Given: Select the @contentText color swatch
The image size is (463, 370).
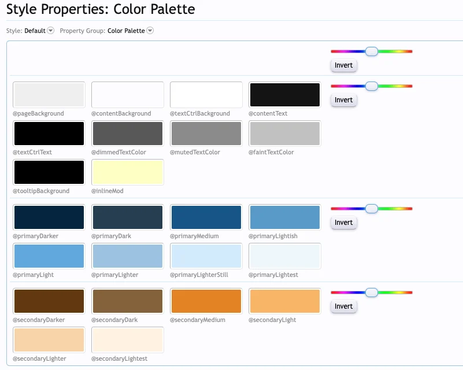Looking at the screenshot, I should [284, 94].
